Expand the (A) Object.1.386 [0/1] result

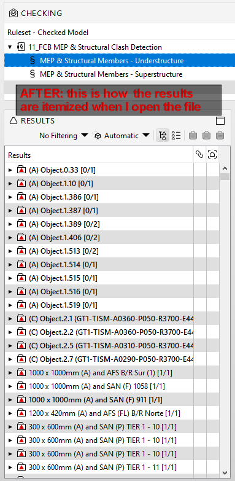tap(10, 197)
